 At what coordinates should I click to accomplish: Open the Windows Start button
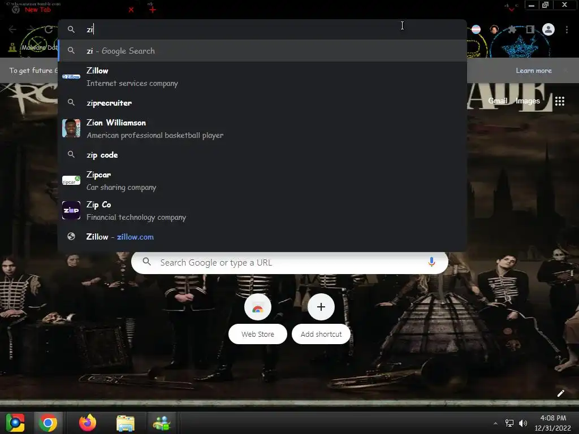(15, 423)
